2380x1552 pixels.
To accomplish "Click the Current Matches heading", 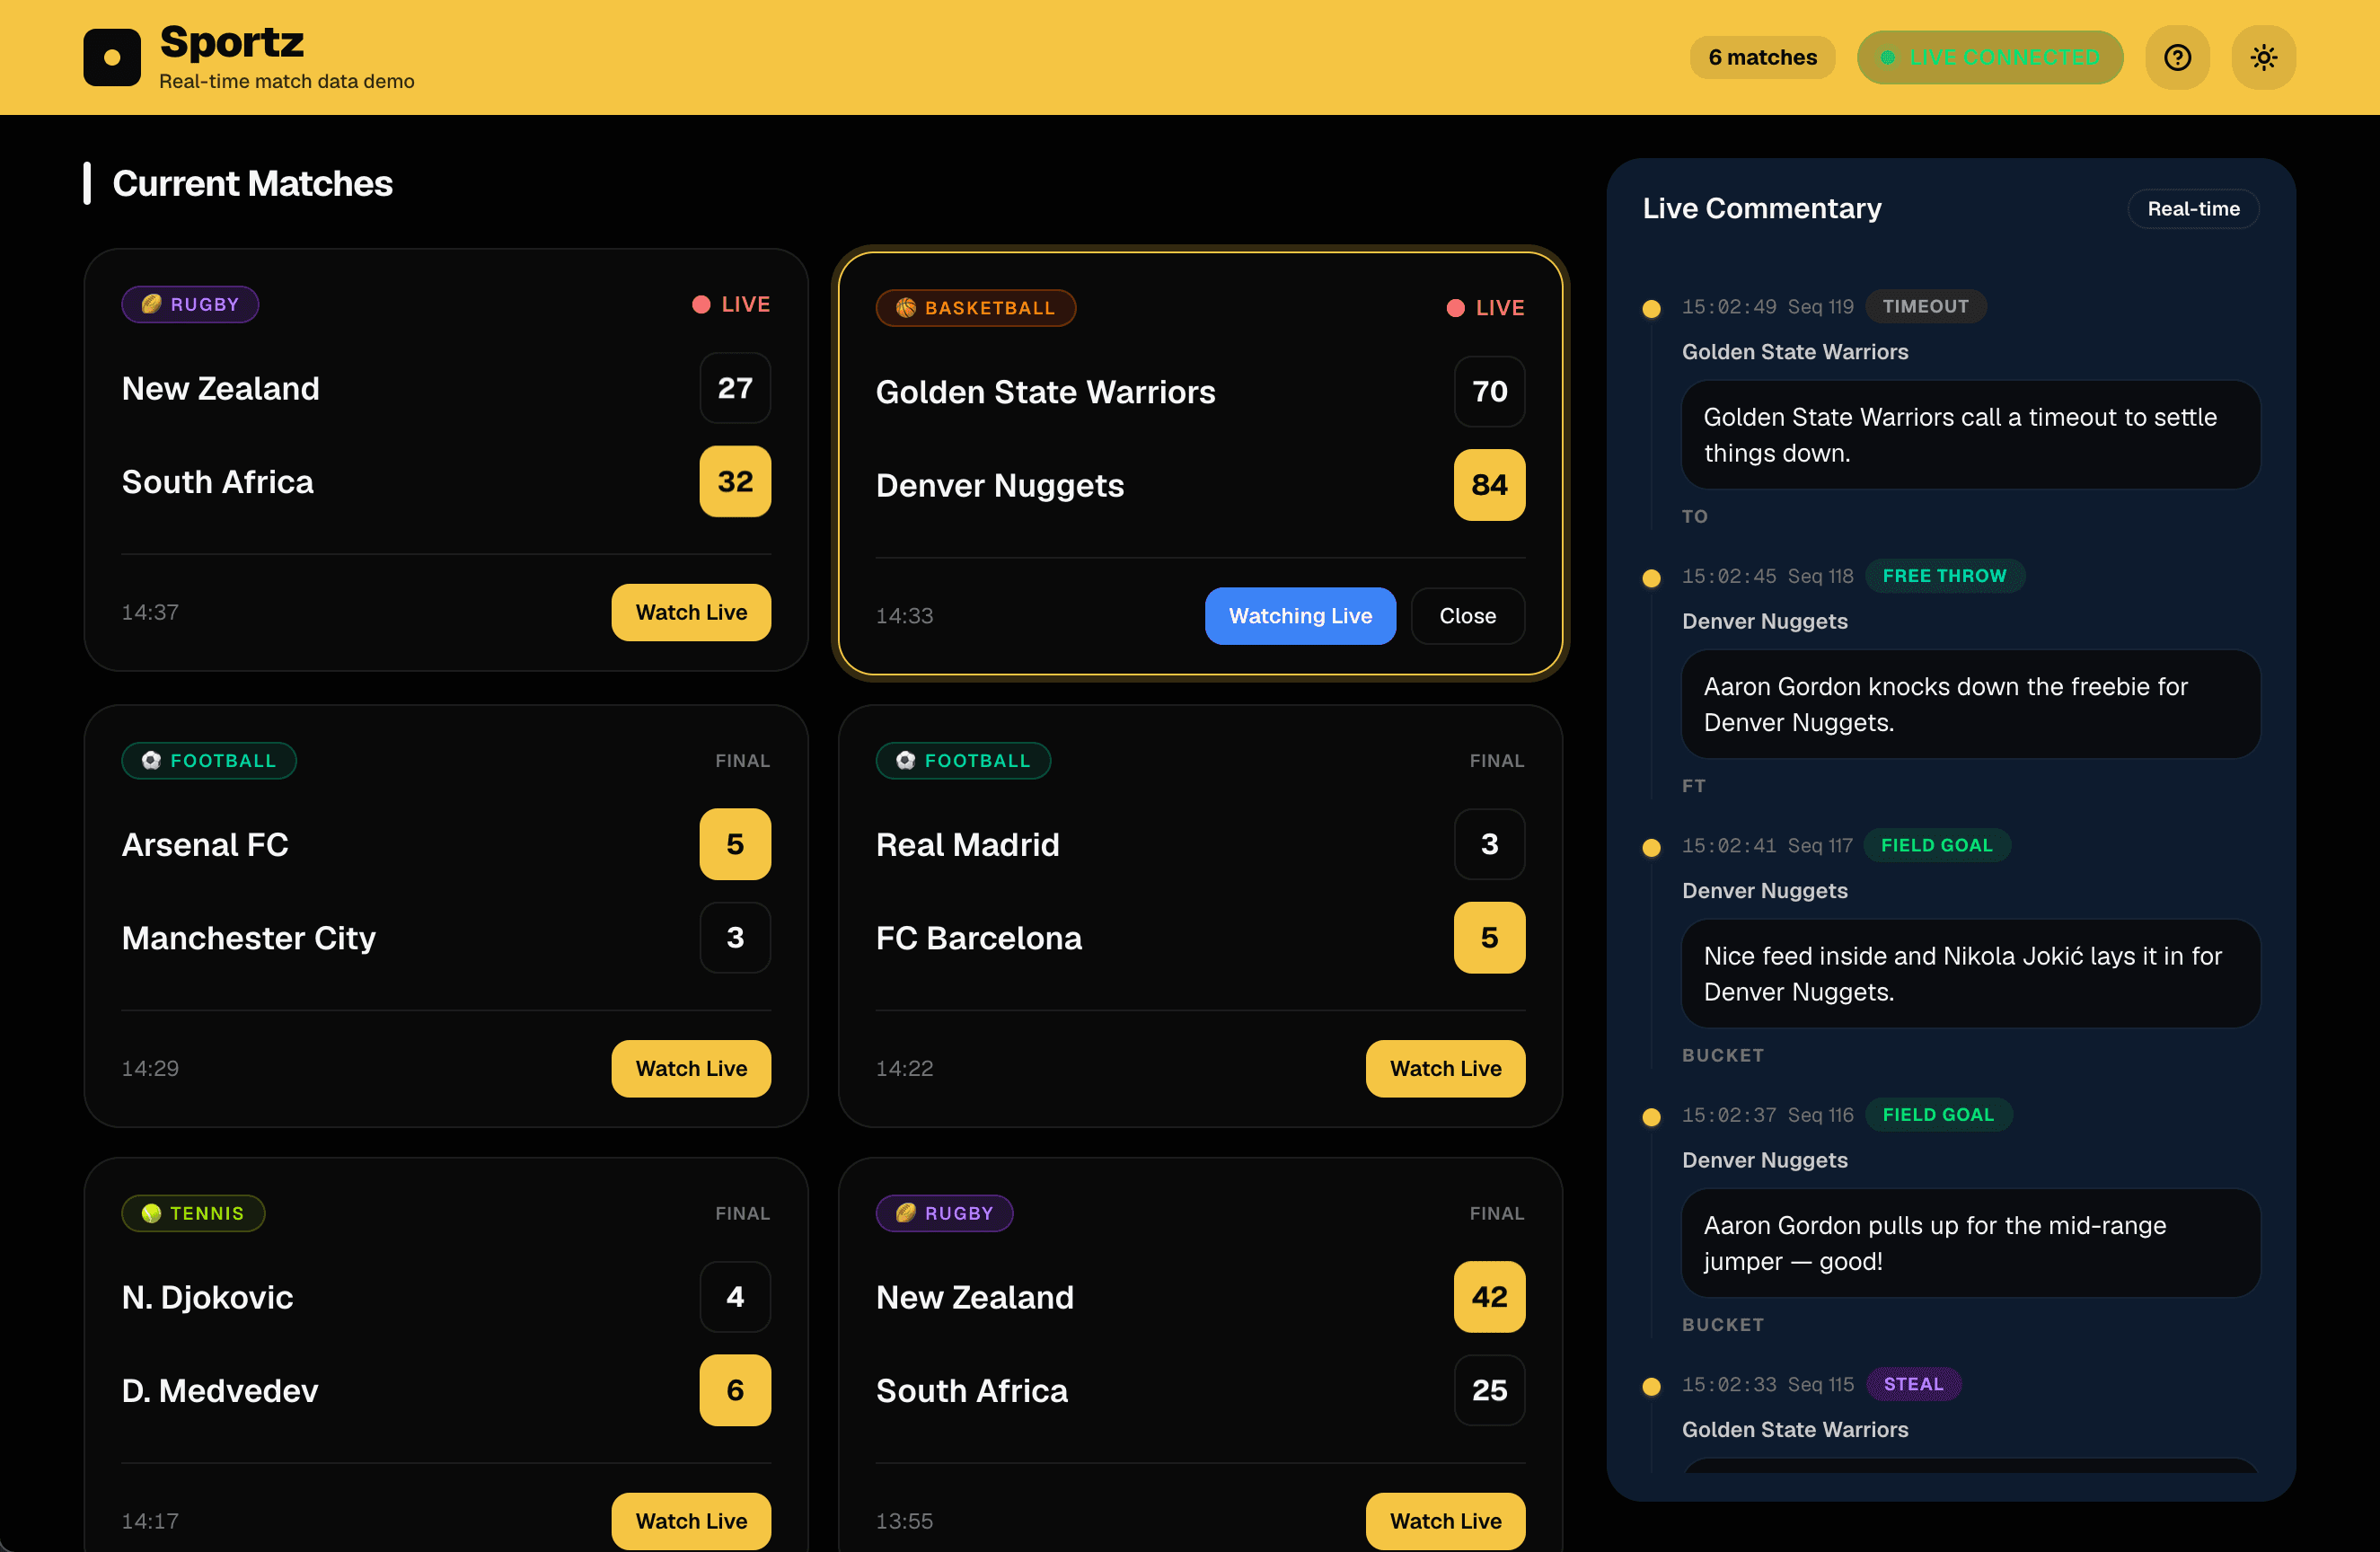I will (252, 184).
